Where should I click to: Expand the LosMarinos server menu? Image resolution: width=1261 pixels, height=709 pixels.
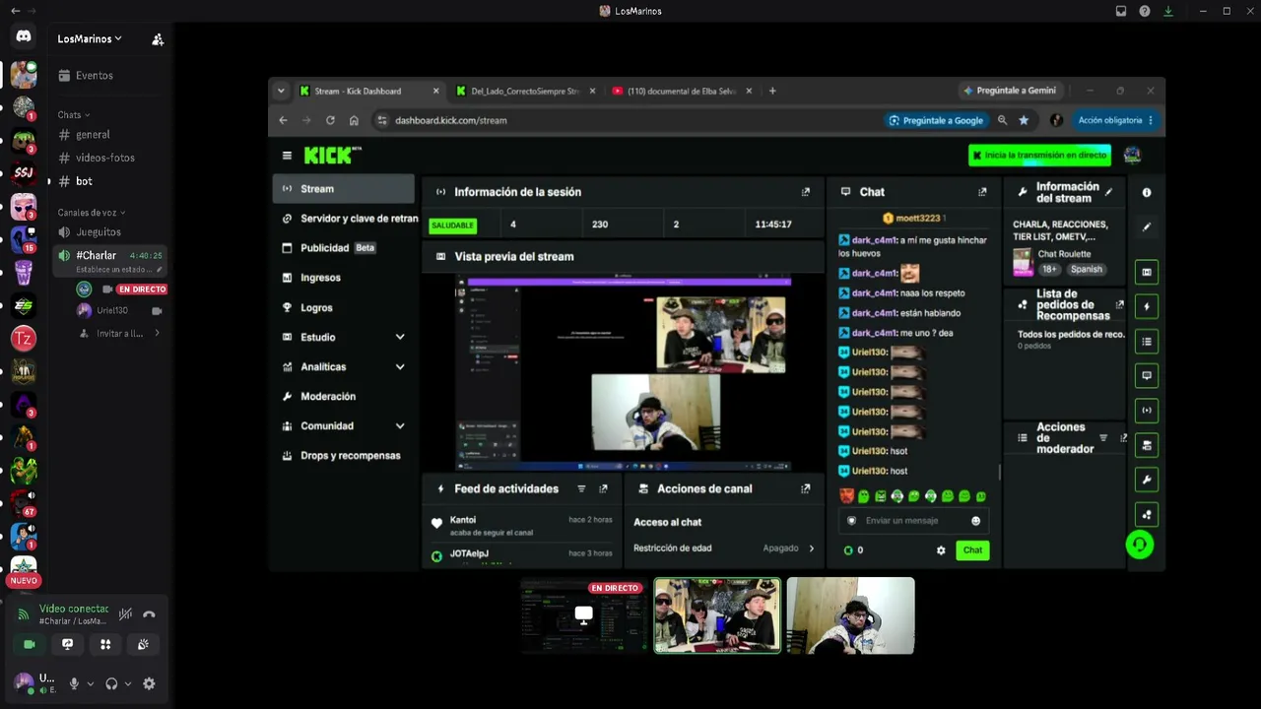[90, 39]
